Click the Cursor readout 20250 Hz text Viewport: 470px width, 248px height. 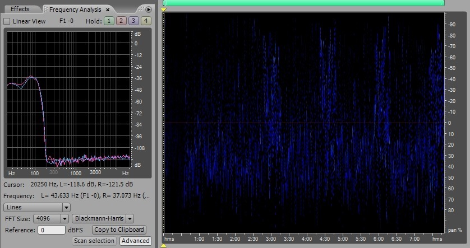click(81, 184)
